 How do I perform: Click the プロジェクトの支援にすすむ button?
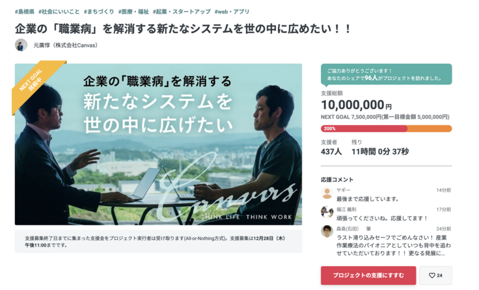tap(368, 275)
